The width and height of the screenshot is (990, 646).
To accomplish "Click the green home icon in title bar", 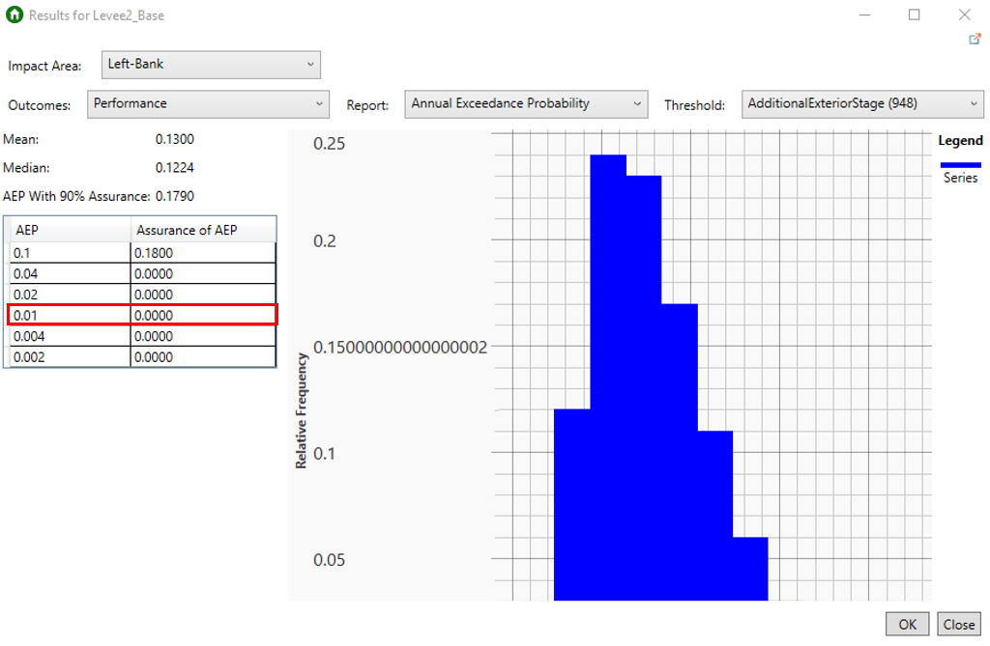I will pos(15,15).
